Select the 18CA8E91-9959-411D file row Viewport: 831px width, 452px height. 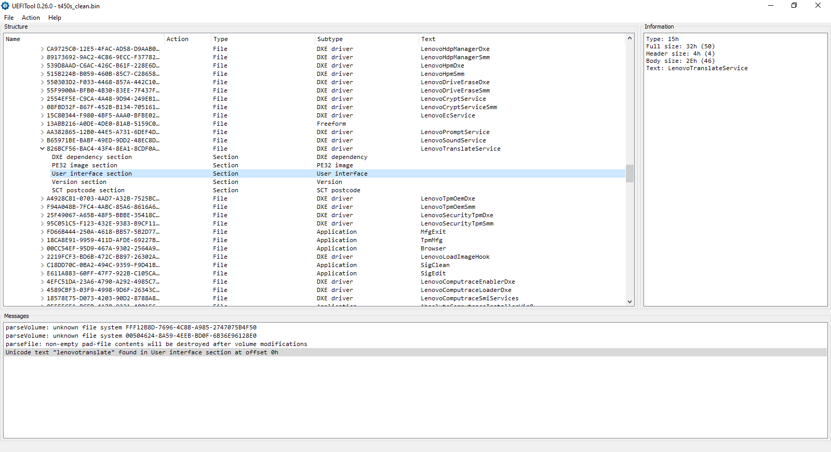tap(314, 240)
